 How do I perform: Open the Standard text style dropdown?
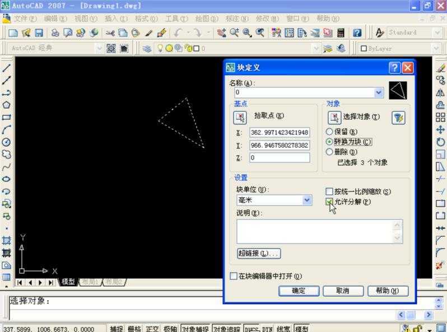point(437,32)
